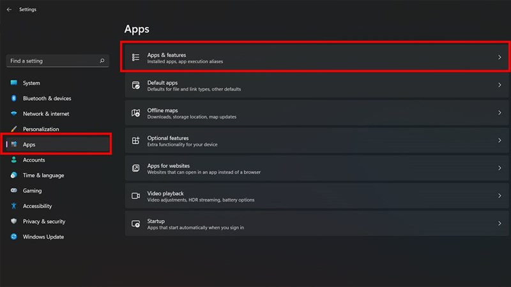Image resolution: width=511 pixels, height=287 pixels.
Task: Click the Settings window title
Action: coord(27,10)
